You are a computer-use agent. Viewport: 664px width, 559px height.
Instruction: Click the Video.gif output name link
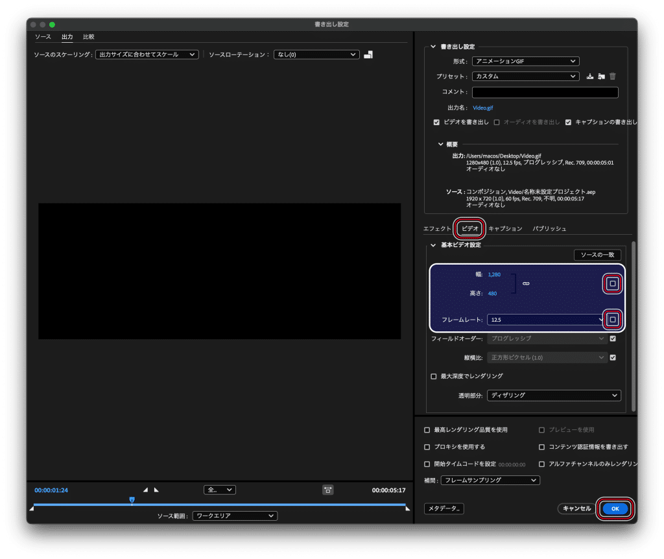point(483,108)
